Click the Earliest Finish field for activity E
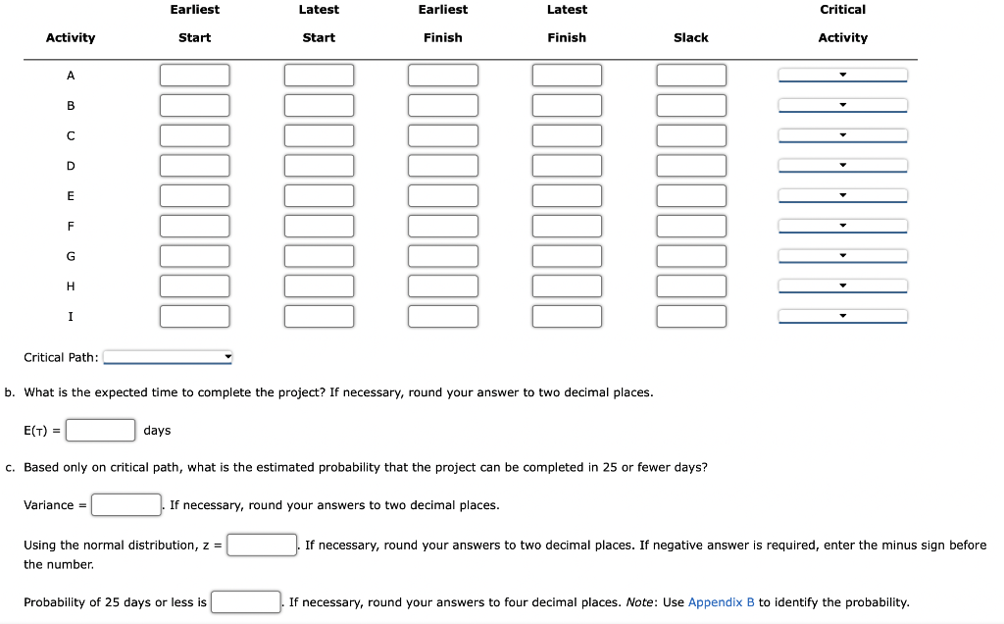 click(x=442, y=194)
